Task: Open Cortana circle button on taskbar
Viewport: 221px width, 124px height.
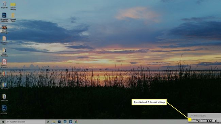Action: click(48, 122)
